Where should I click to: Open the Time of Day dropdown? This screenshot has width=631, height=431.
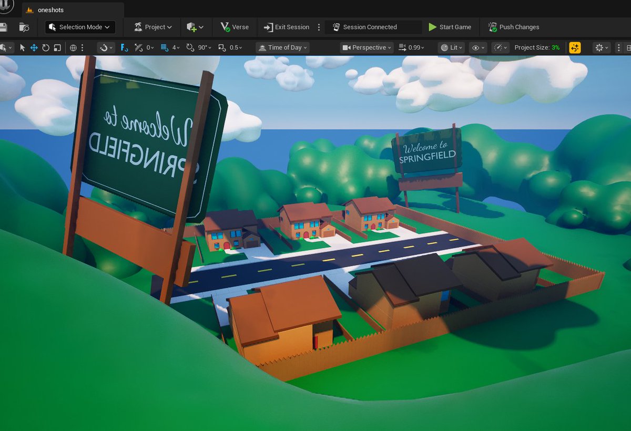pos(282,47)
